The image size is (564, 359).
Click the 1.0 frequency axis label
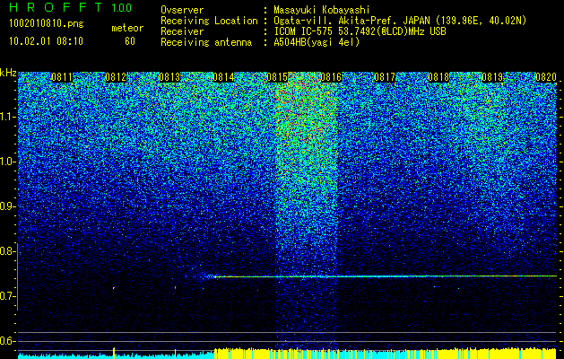pyautogui.click(x=7, y=162)
